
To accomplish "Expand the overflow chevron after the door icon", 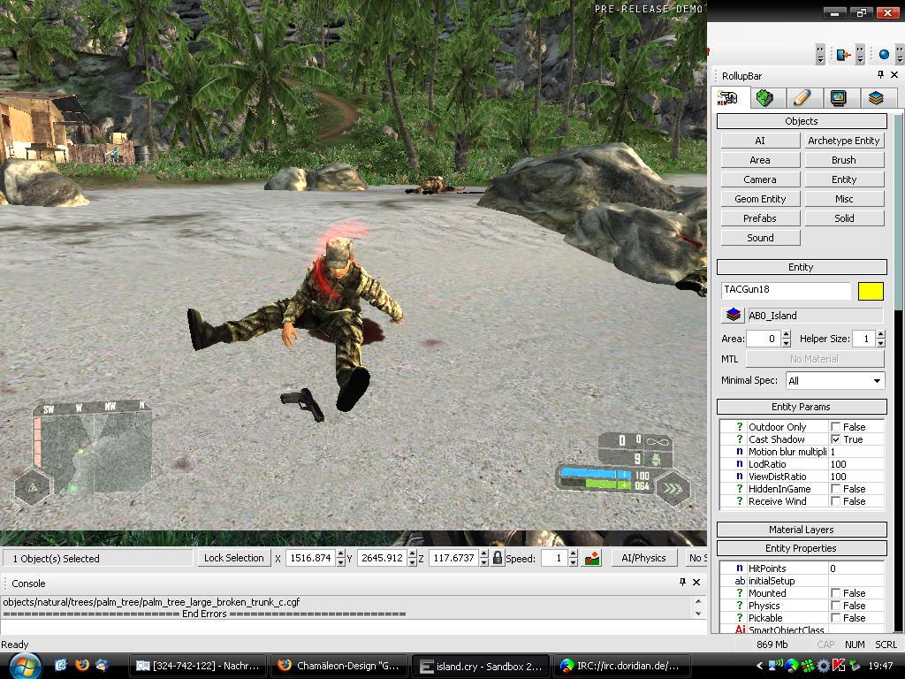I will (860, 54).
